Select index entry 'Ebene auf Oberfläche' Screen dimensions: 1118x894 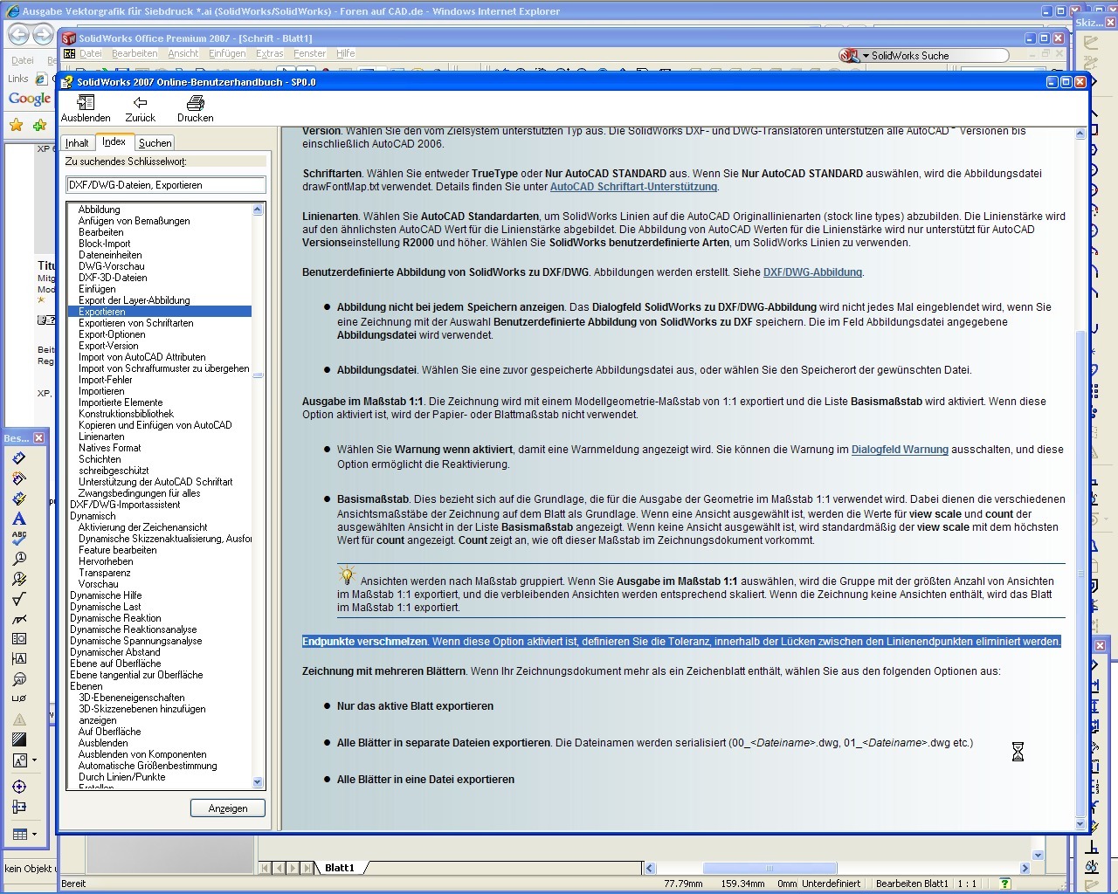115,664
